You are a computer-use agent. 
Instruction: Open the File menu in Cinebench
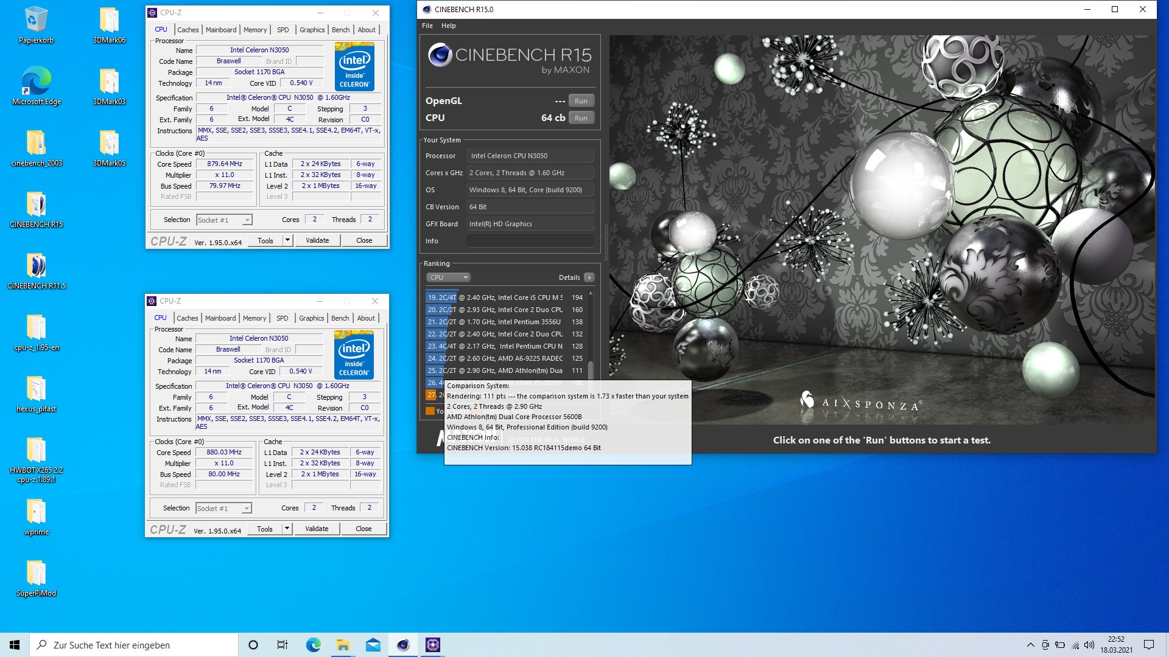427,26
